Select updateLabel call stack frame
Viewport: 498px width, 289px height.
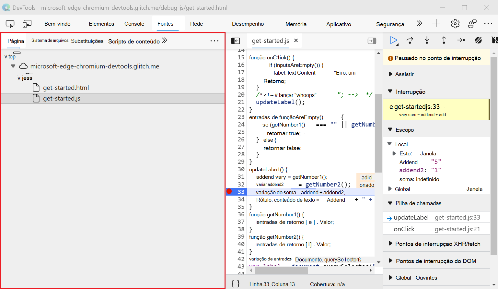click(x=436, y=217)
